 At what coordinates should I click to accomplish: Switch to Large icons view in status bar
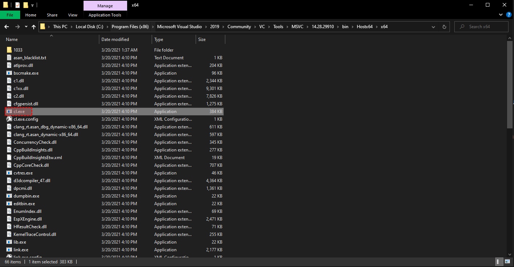507,262
